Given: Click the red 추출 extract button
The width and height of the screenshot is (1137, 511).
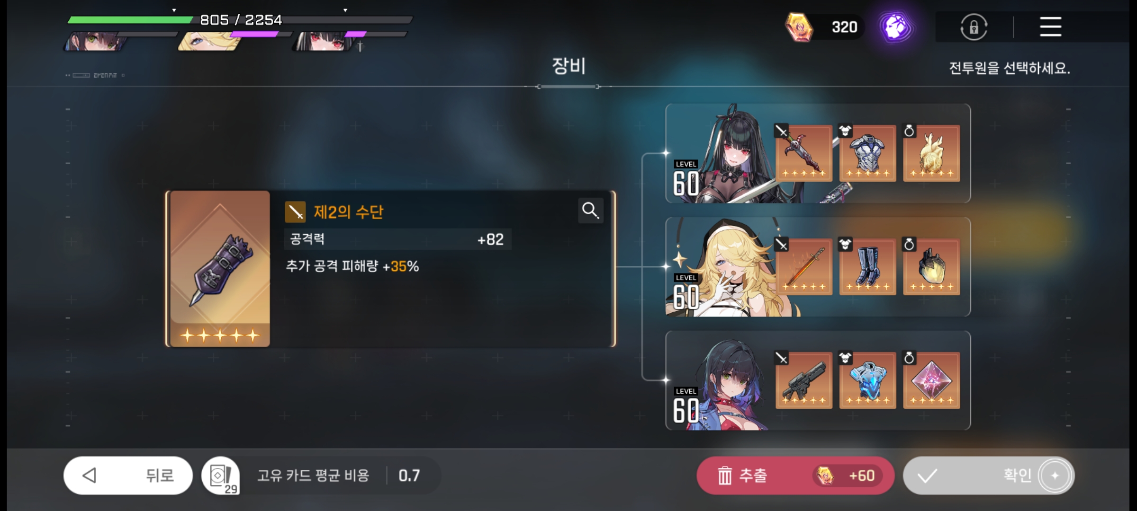Looking at the screenshot, I should pyautogui.click(x=795, y=476).
